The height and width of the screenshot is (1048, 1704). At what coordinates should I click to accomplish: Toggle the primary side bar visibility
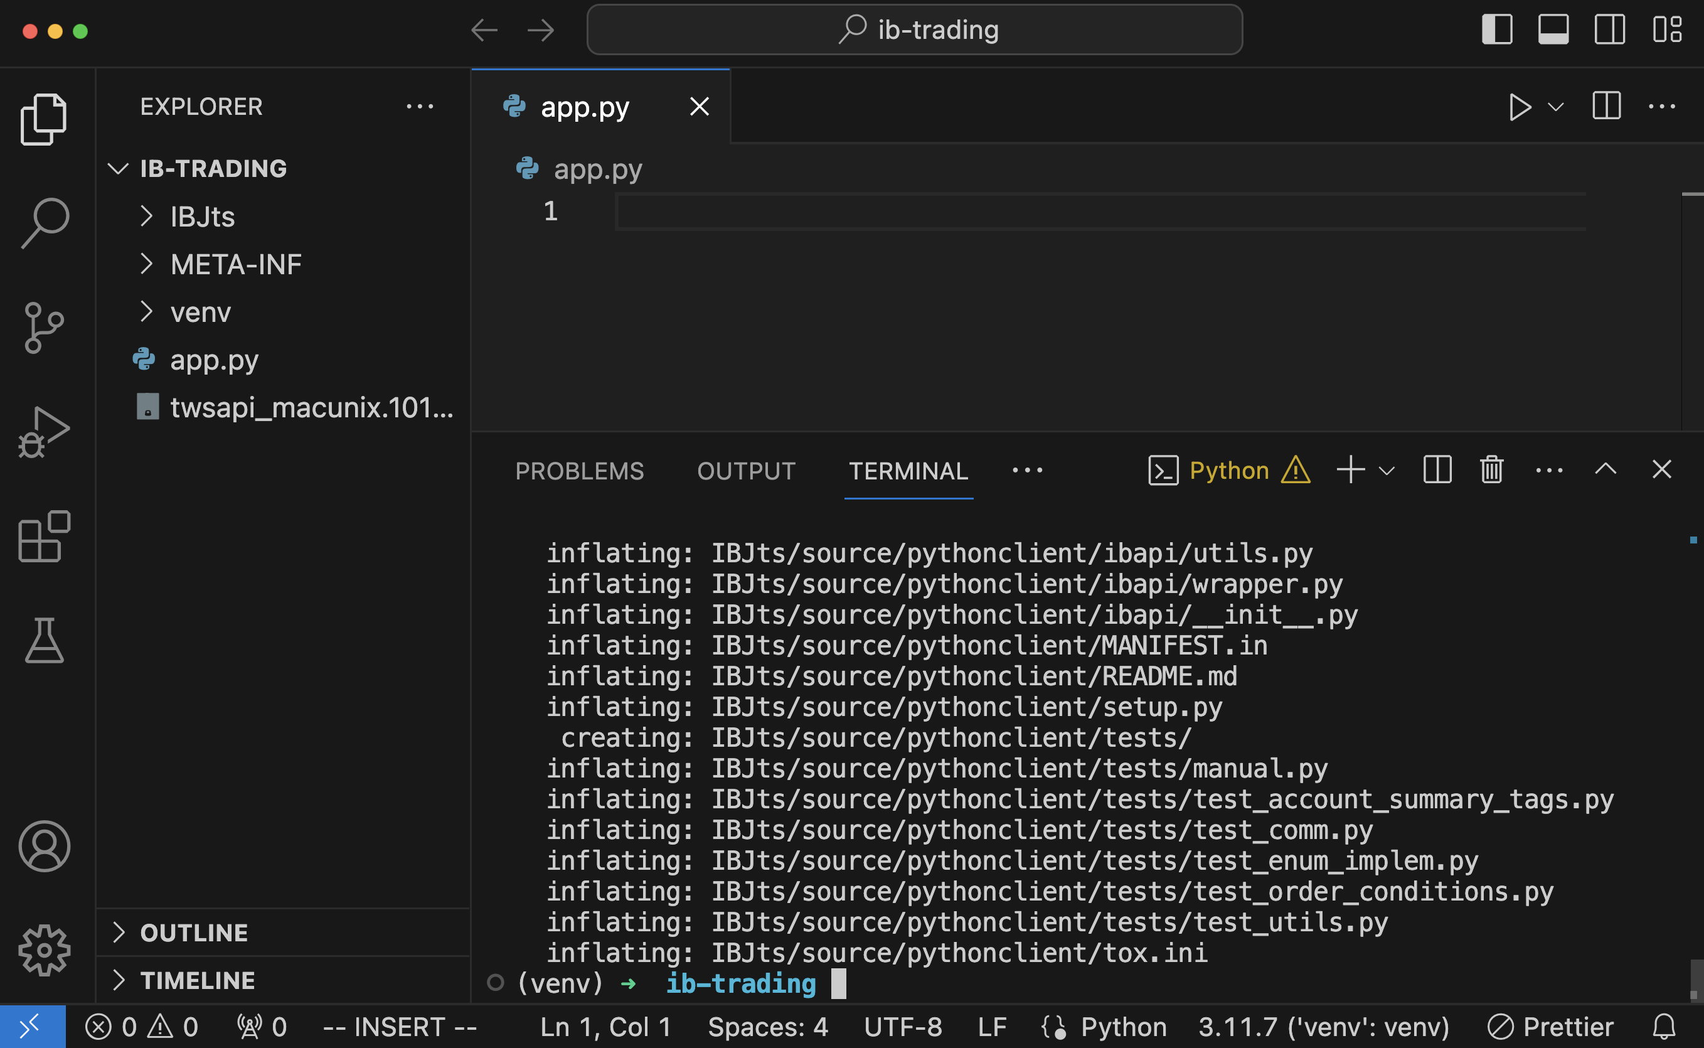(x=1497, y=29)
